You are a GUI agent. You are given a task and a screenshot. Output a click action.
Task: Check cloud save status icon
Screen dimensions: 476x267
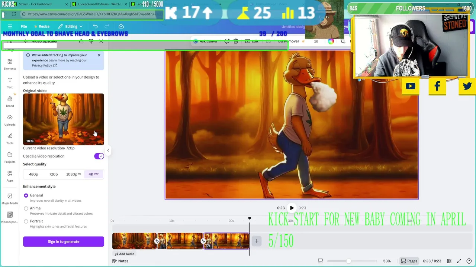121,26
